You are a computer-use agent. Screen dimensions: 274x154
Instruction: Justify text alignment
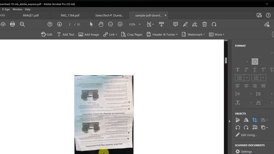tap(263, 86)
